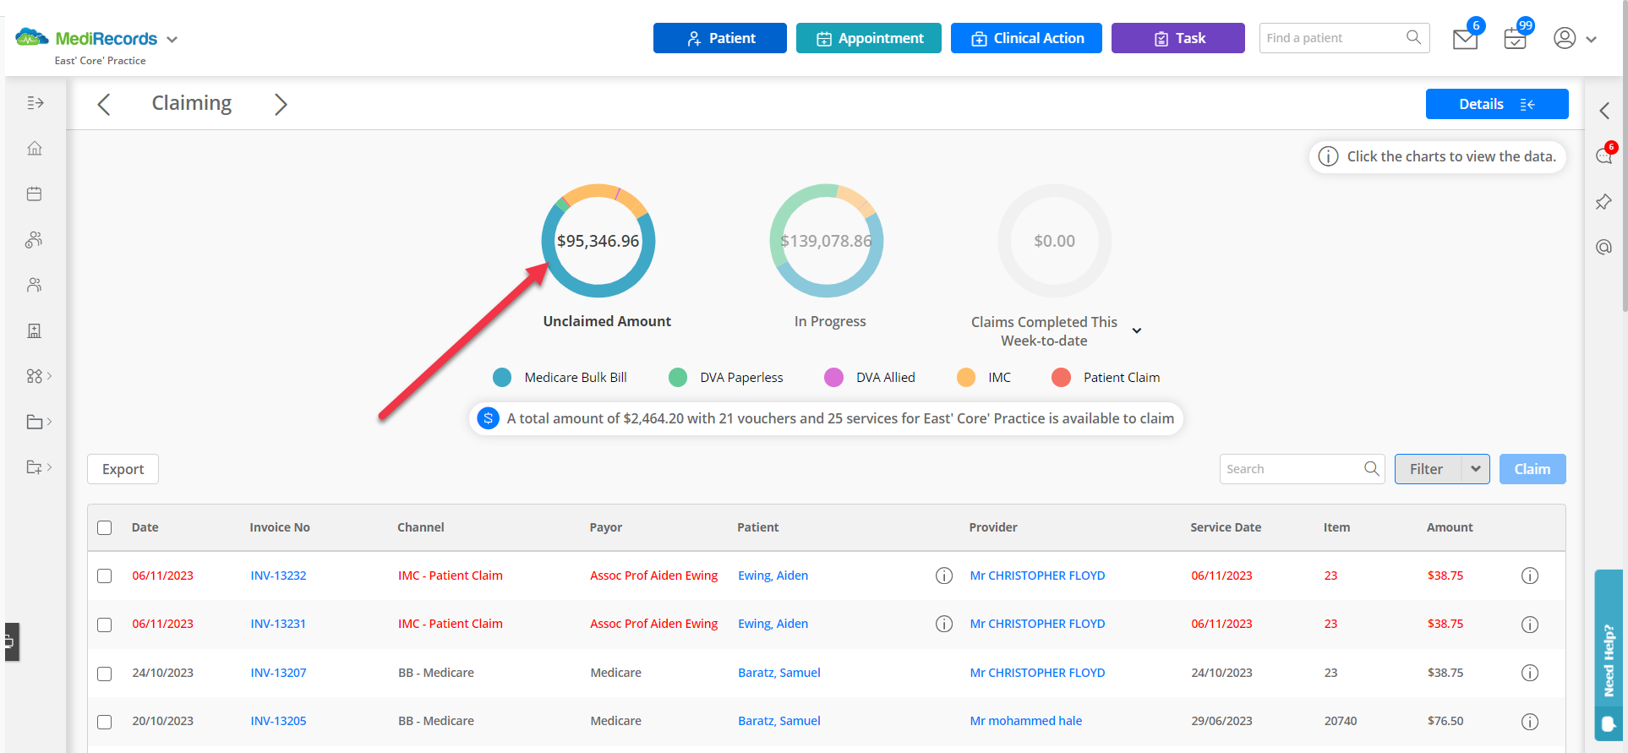
Task: Open the Home dashboard icon
Action: (35, 149)
